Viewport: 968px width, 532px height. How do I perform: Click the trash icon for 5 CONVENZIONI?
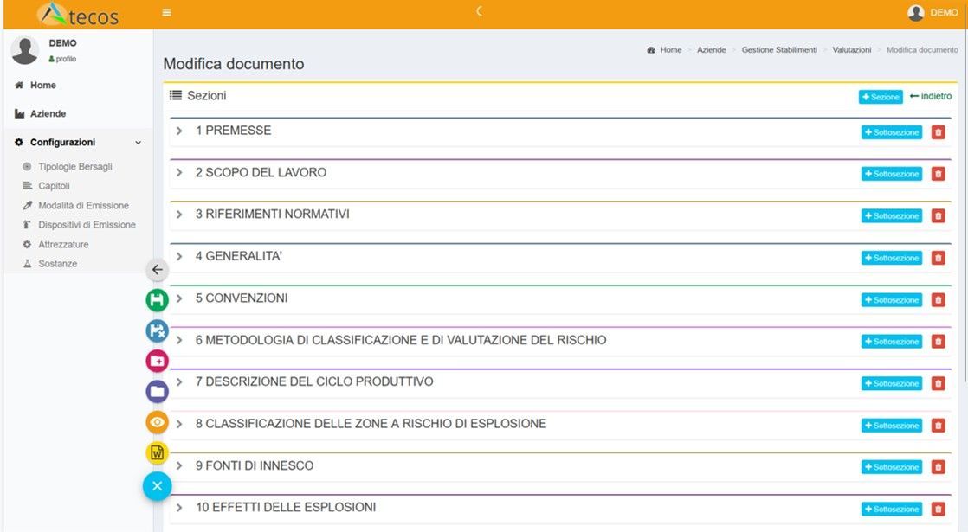click(x=938, y=300)
